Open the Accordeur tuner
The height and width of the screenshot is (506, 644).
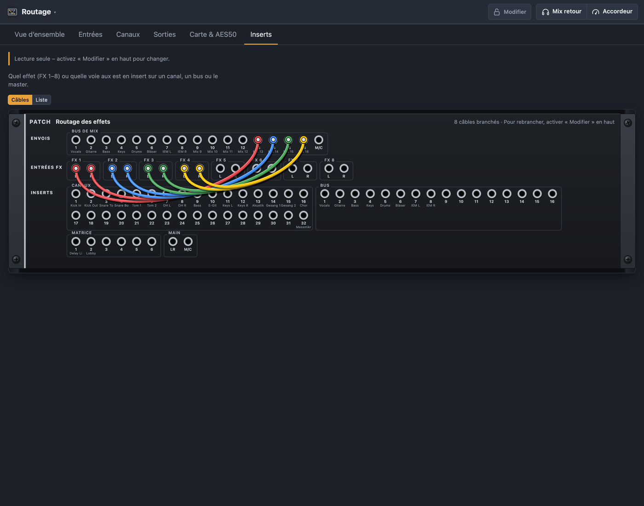tap(612, 12)
